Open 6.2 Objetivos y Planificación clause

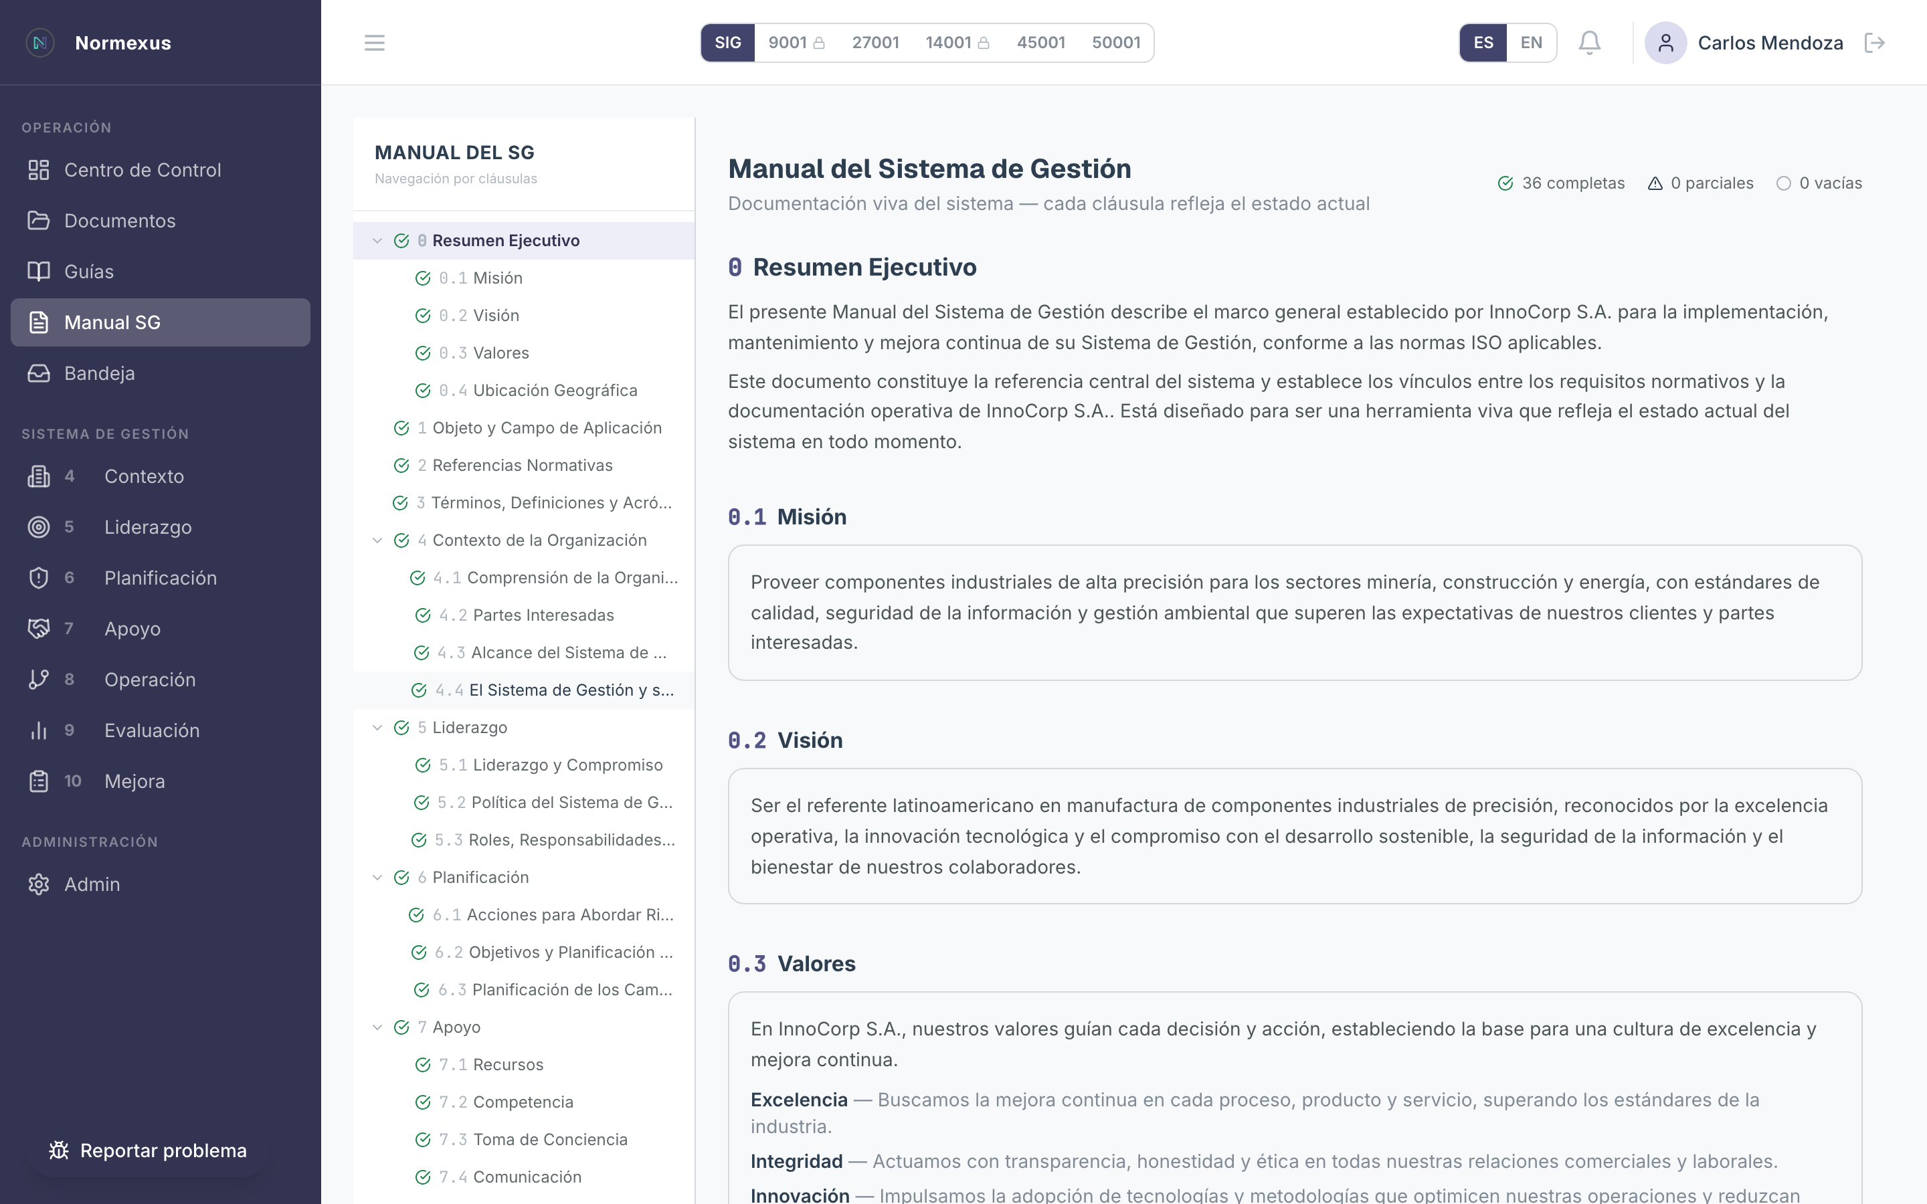pyautogui.click(x=524, y=952)
